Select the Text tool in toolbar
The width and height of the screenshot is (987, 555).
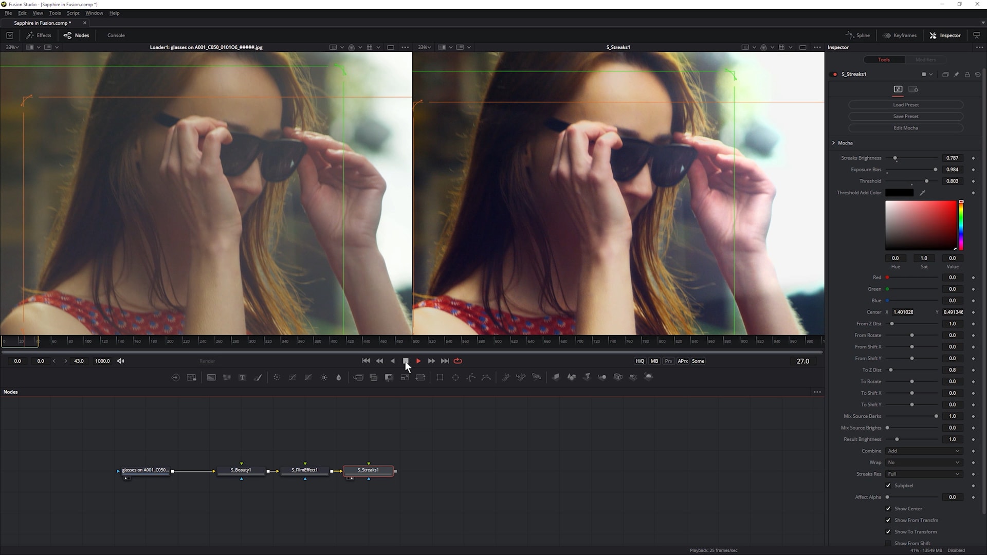(x=242, y=377)
